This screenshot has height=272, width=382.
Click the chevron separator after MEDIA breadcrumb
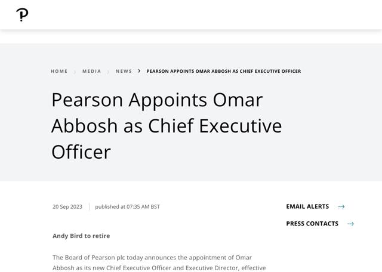tap(109, 72)
